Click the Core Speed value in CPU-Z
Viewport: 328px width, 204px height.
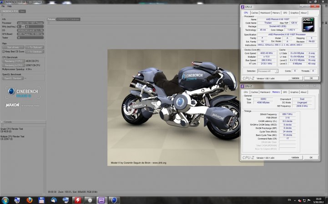266,53
